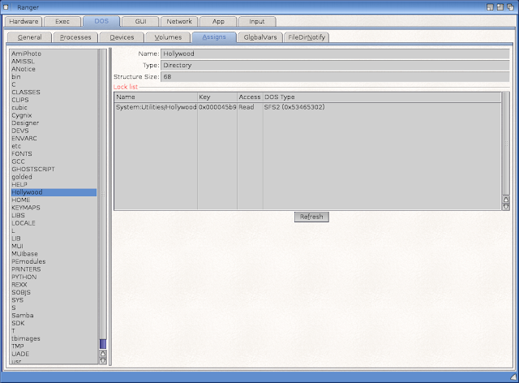Screen dimensions: 519x383
Task: Select the FileDirNotify sub-tab
Action: [x=307, y=37]
